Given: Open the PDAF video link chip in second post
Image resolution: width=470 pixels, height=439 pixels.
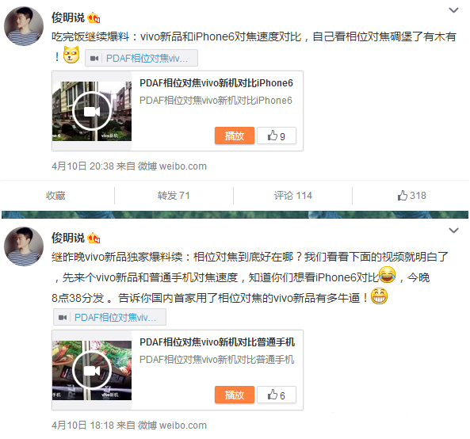Looking at the screenshot, I should tap(109, 317).
